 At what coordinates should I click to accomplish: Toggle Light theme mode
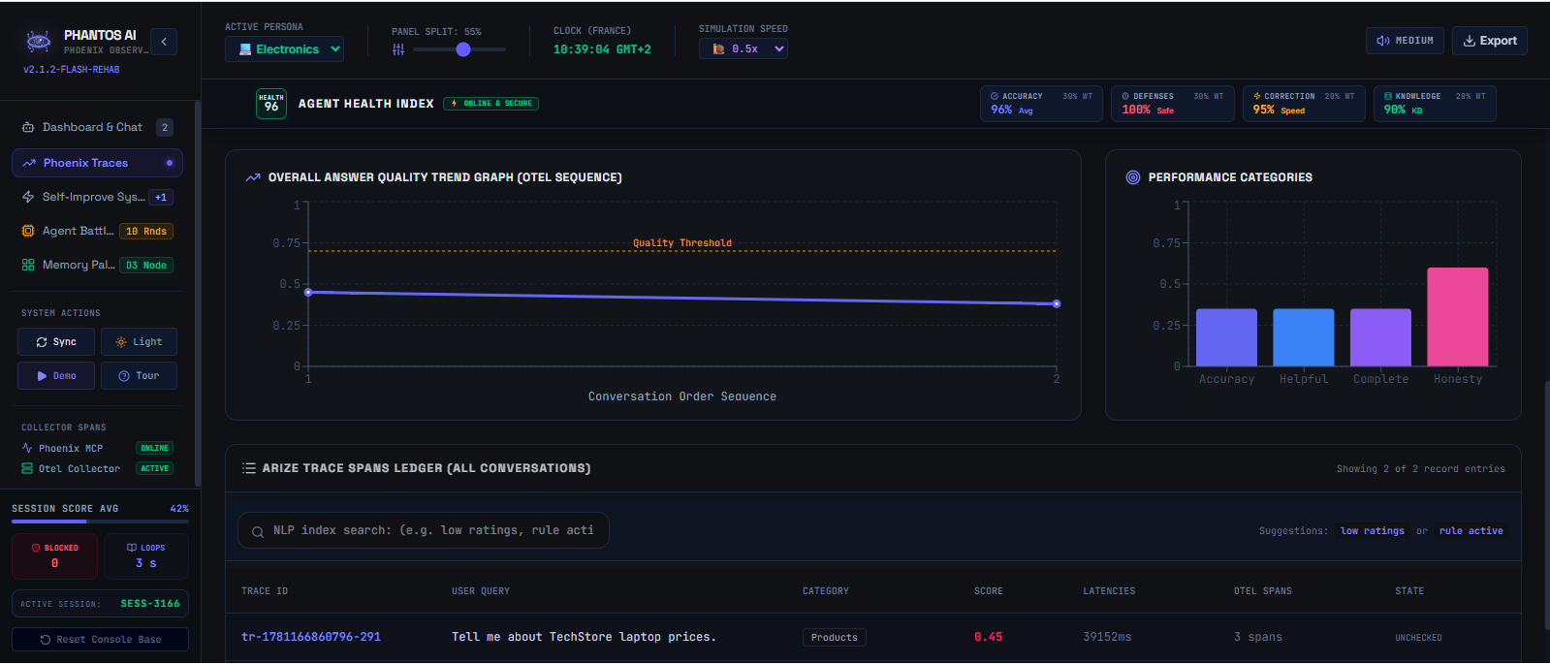point(139,342)
